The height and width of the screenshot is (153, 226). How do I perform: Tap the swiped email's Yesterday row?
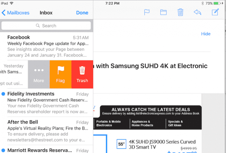pyautogui.click(x=14, y=74)
